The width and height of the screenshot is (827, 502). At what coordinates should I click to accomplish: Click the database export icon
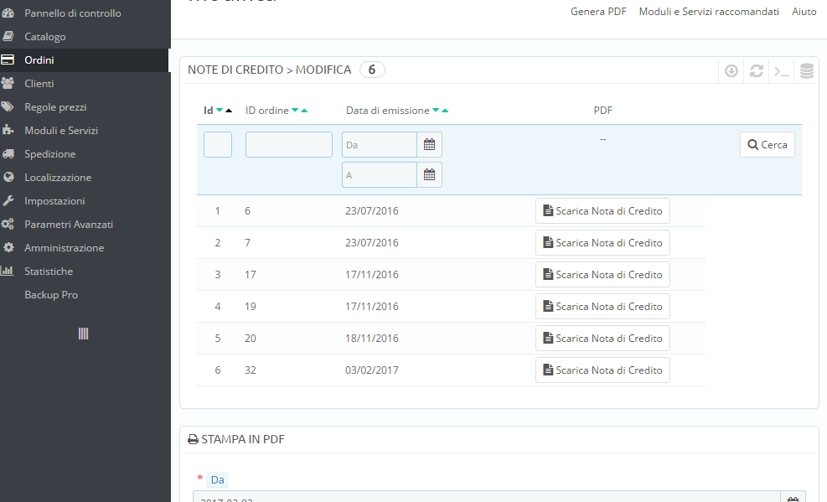click(807, 71)
